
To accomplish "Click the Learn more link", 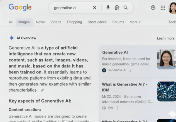I will pyautogui.click(x=166, y=38).
